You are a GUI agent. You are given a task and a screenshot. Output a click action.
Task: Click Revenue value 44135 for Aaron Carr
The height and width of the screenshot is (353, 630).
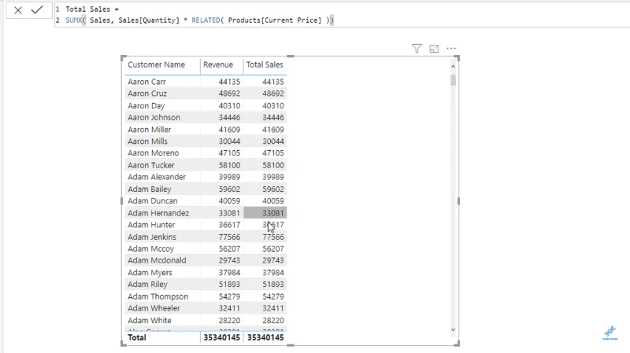(229, 82)
